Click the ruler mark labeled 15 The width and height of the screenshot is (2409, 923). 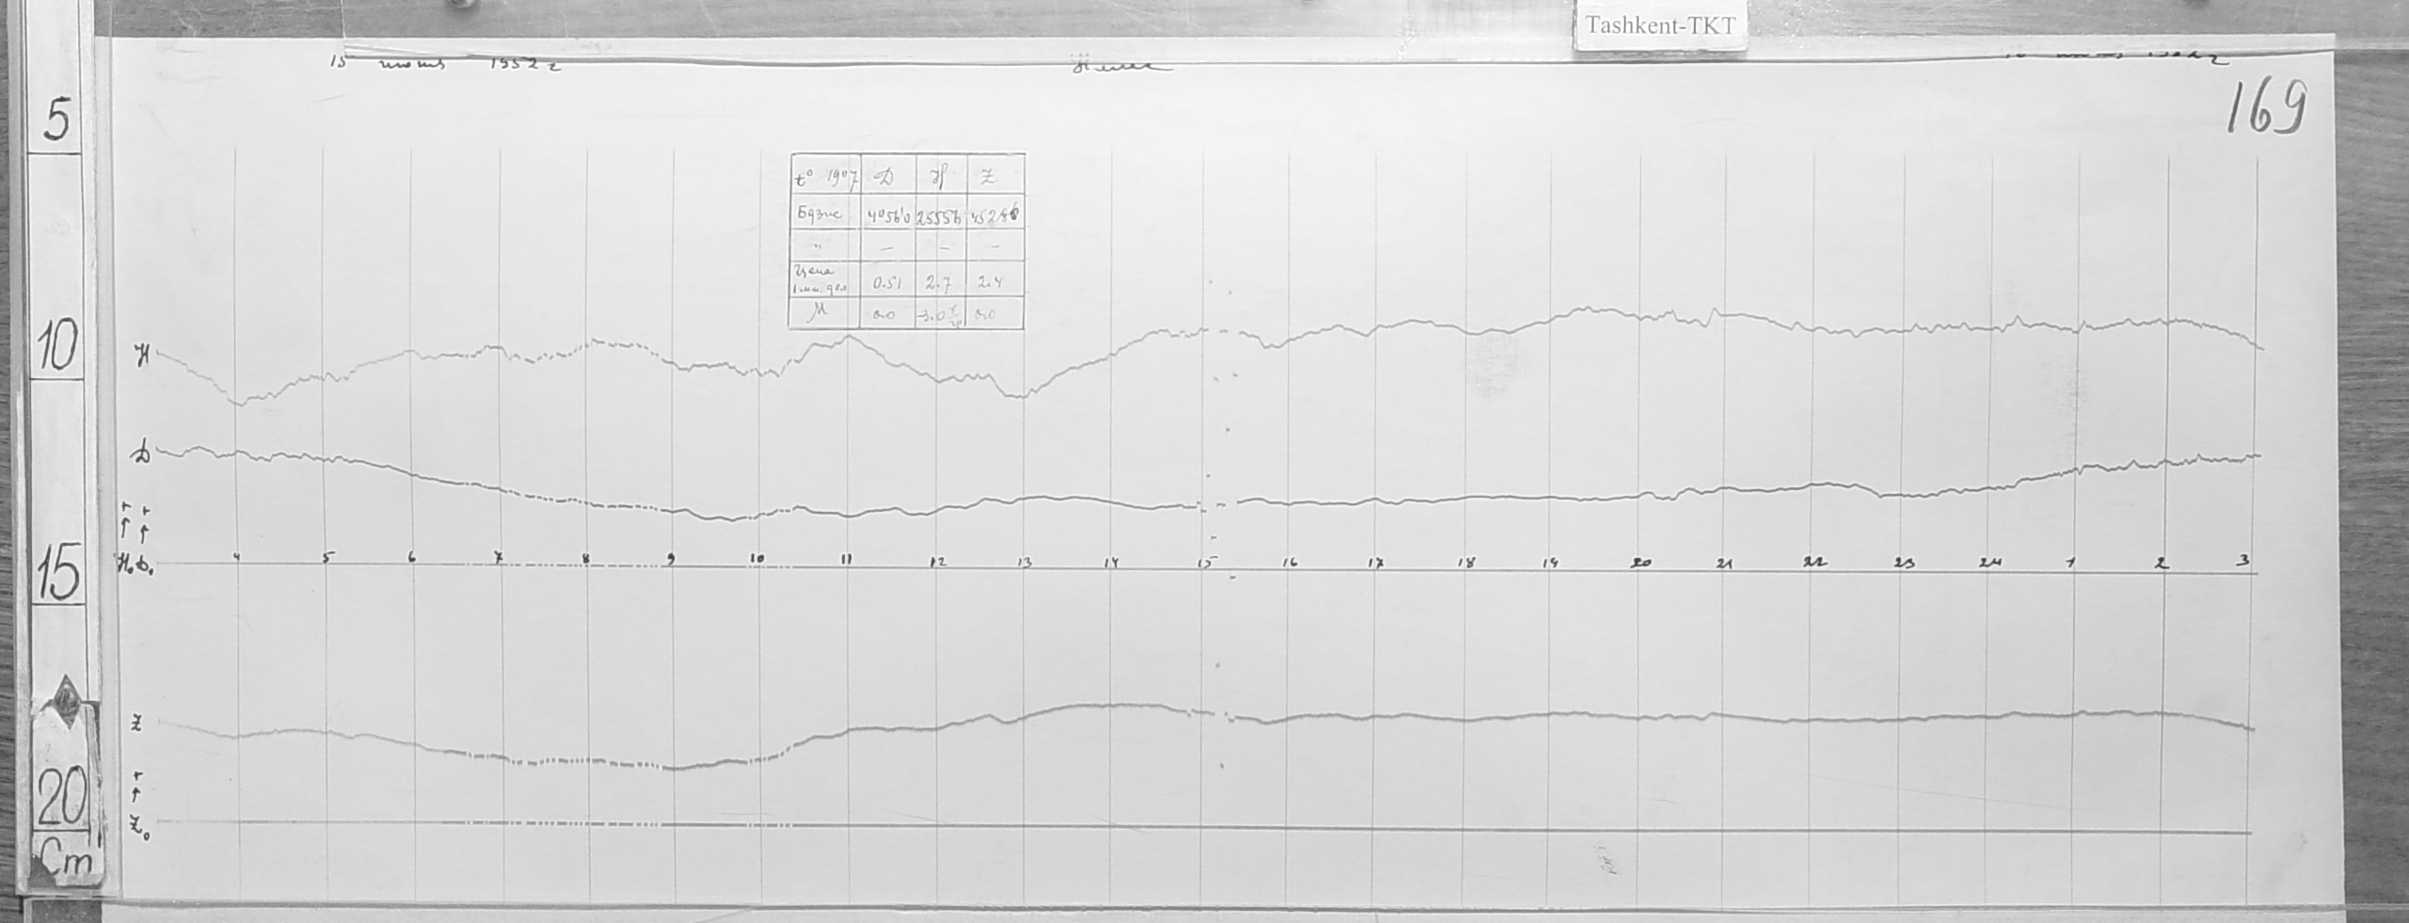(58, 576)
